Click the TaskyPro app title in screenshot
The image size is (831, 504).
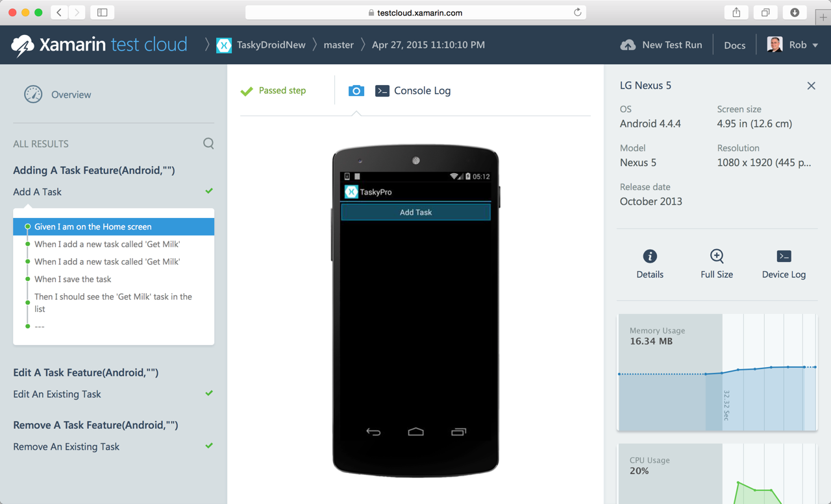coord(376,192)
